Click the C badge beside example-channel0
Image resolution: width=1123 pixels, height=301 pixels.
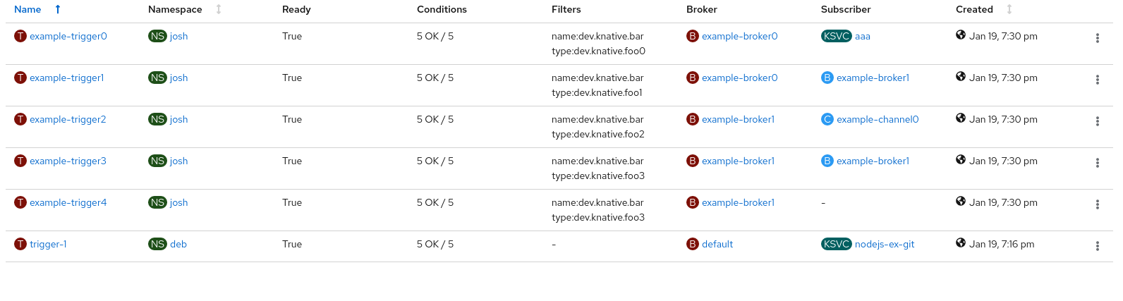[827, 119]
